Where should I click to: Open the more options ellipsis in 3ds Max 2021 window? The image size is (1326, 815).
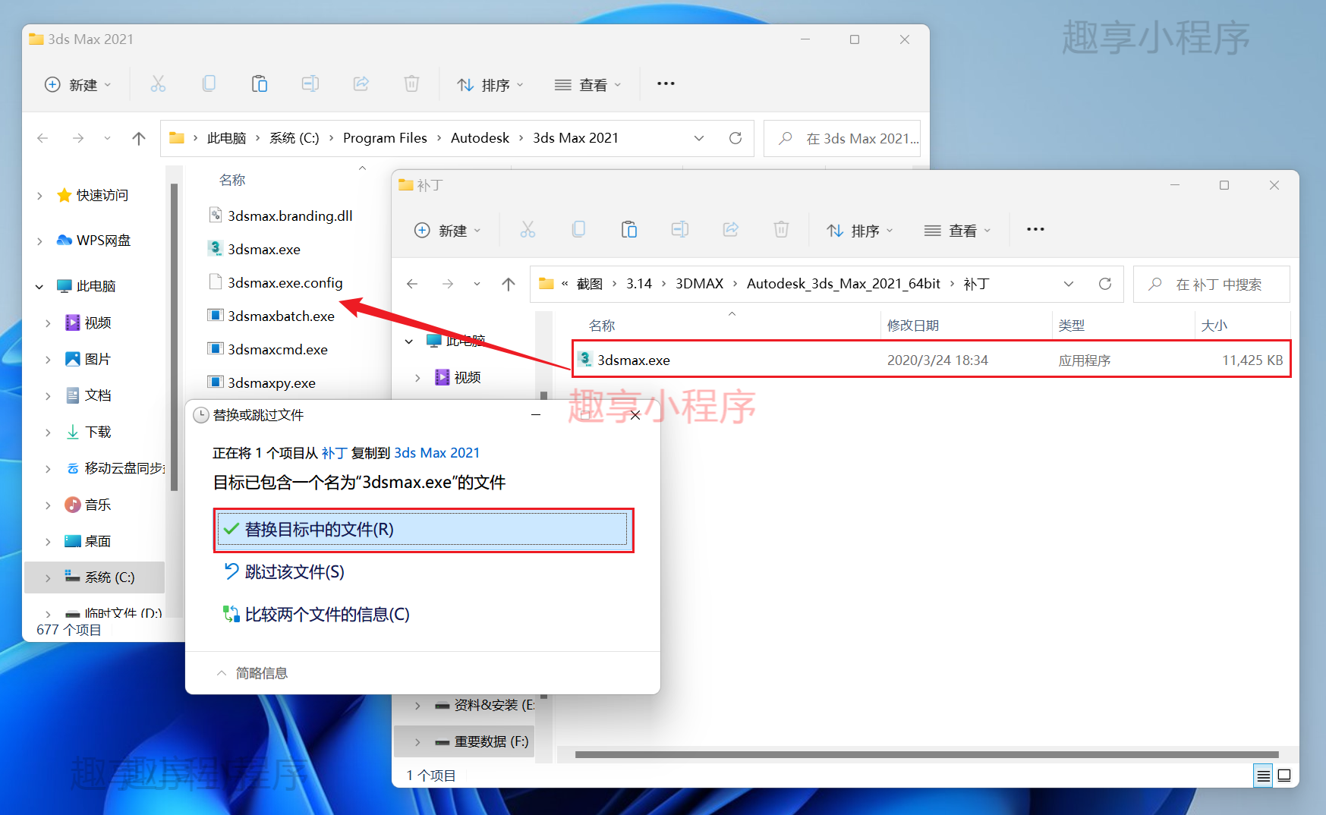click(666, 83)
